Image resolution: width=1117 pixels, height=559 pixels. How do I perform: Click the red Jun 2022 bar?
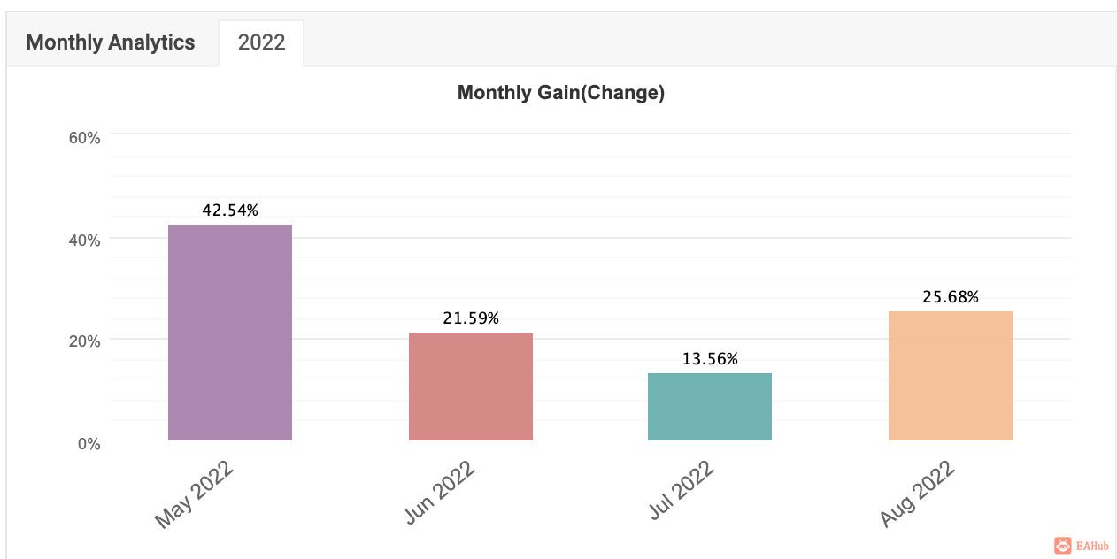click(471, 387)
